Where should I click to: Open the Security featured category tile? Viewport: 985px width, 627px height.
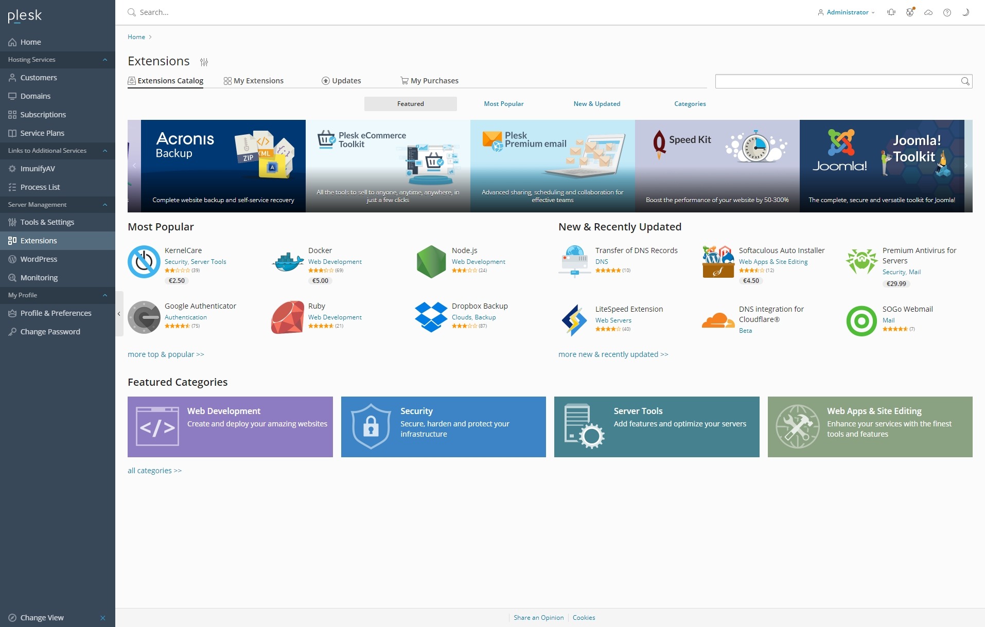pyautogui.click(x=443, y=427)
